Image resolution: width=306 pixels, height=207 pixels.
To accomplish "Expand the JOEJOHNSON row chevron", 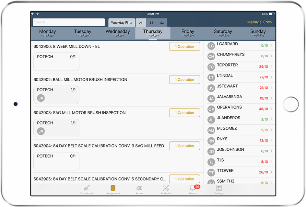I will pyautogui.click(x=271, y=151).
